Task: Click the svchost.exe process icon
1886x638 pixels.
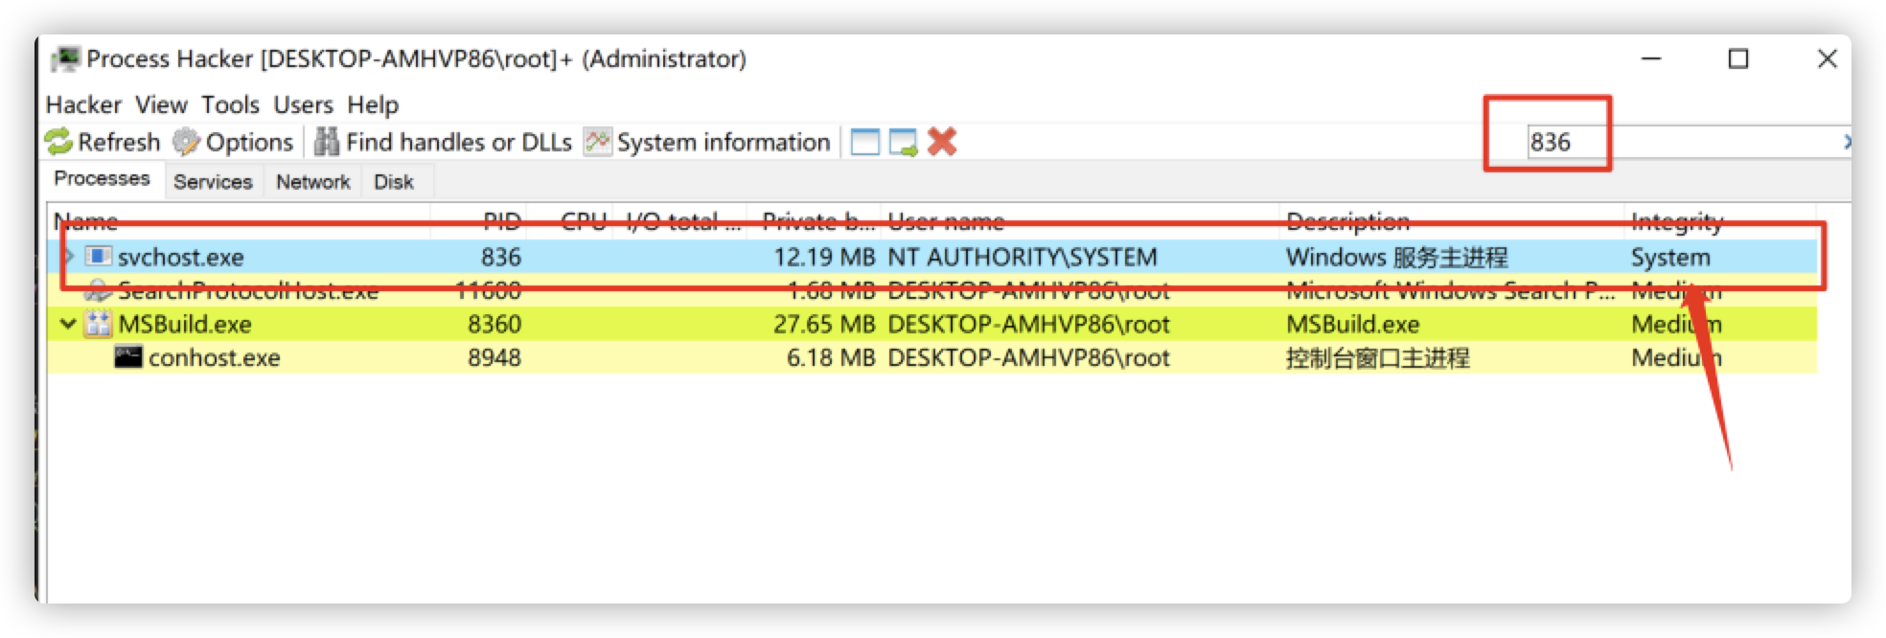Action: [x=98, y=256]
